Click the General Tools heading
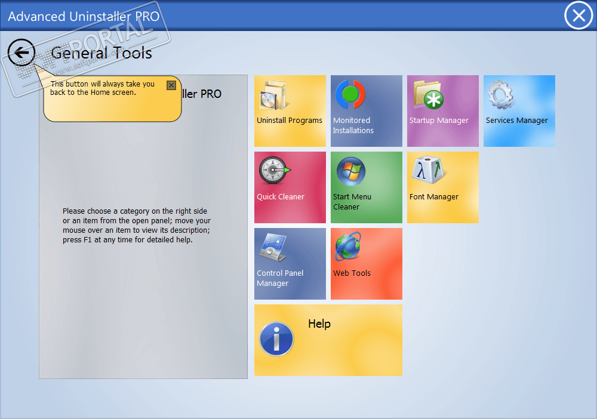Viewport: 597px width, 419px height. tap(101, 53)
